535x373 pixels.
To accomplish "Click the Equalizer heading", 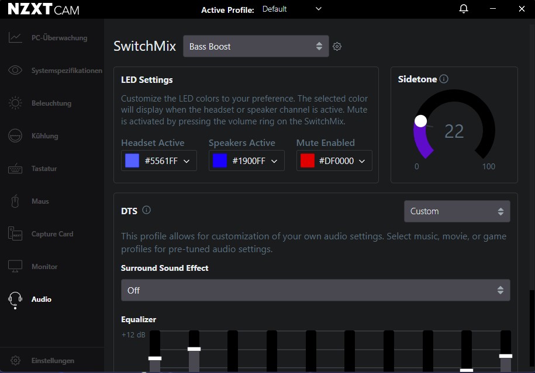I will [x=139, y=319].
